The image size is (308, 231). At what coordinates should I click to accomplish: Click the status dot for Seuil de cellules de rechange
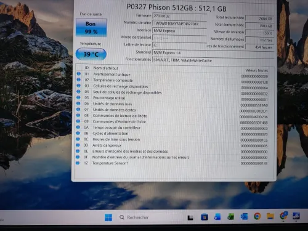pos(78,91)
